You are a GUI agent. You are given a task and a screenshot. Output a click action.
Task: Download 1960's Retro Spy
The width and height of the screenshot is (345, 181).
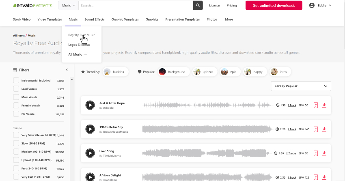pos(324,129)
